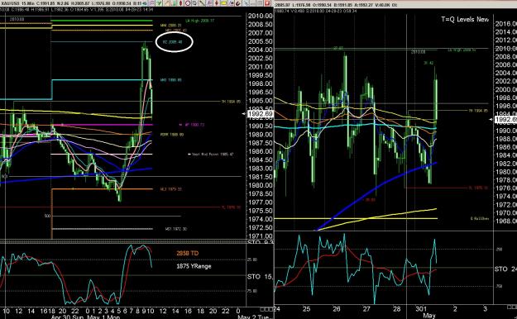
Task: Select the orange ML3 horizontal level line
Action: coord(103,189)
